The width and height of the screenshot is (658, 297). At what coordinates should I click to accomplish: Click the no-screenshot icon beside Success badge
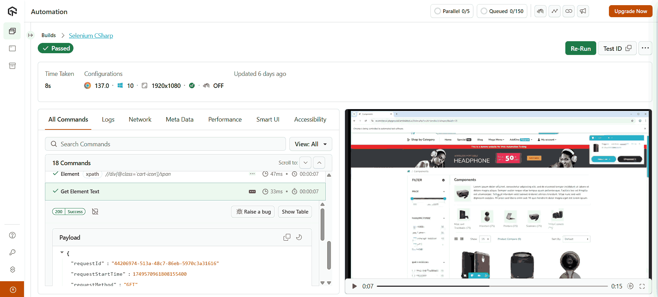pyautogui.click(x=95, y=212)
